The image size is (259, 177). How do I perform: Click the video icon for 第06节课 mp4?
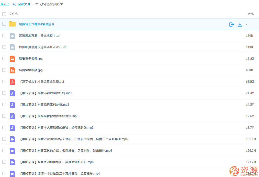tap(12, 162)
